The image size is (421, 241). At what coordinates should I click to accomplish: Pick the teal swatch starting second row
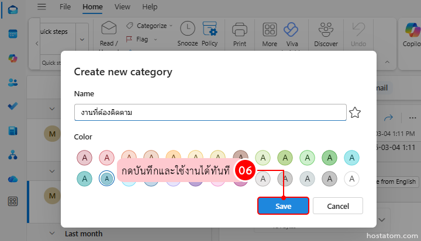[85, 179]
